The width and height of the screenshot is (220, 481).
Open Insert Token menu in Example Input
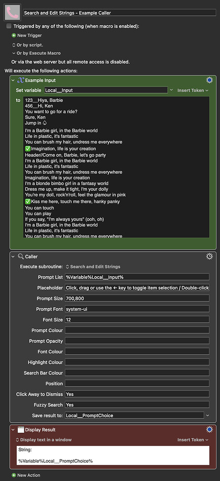pyautogui.click(x=193, y=90)
